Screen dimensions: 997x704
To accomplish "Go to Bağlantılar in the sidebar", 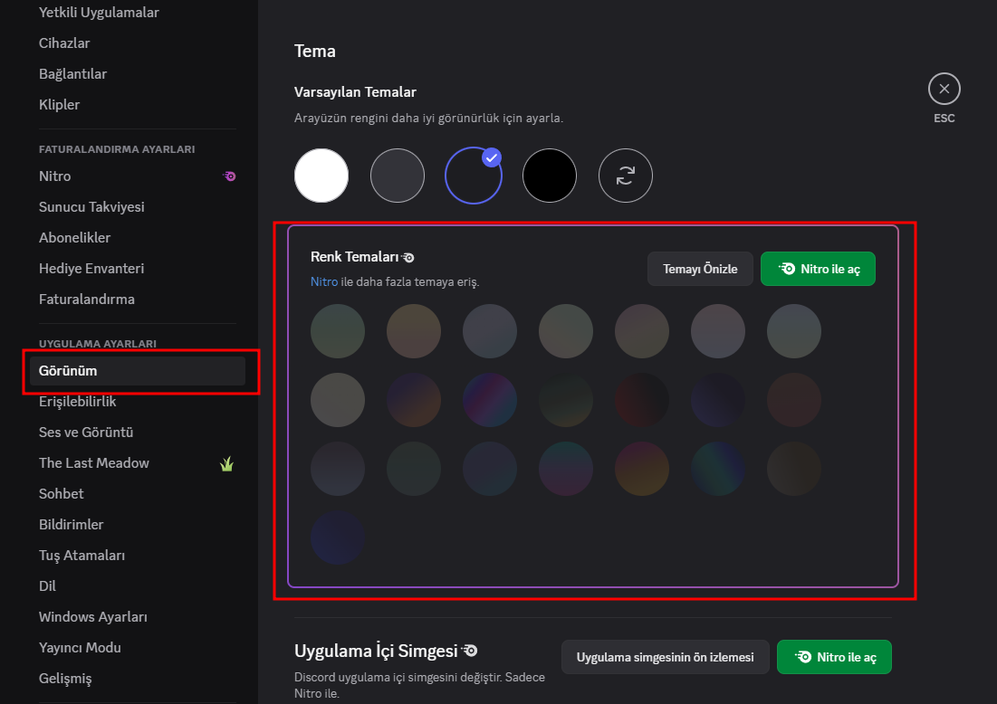I will [72, 73].
